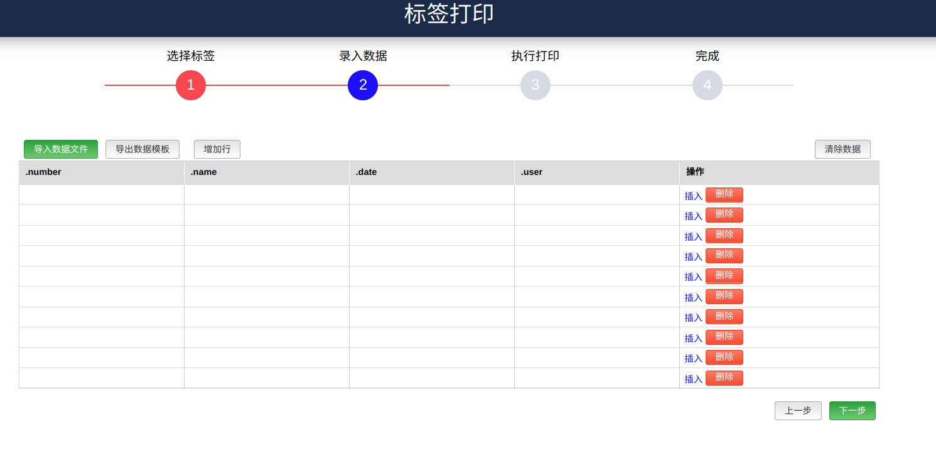Click step 4 circle 完成

pos(707,85)
